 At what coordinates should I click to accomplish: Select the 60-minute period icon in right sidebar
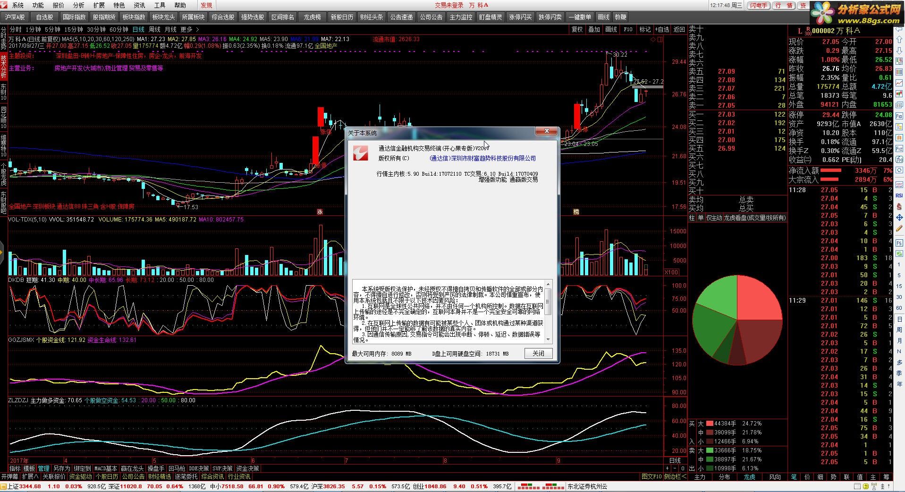899,308
